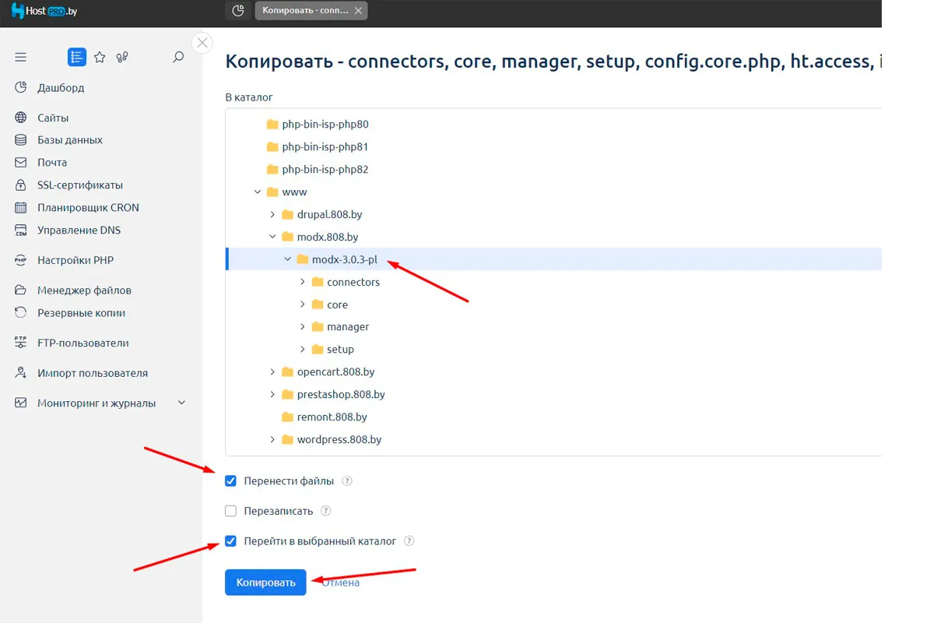Go to FTP-пользователи

(x=83, y=343)
